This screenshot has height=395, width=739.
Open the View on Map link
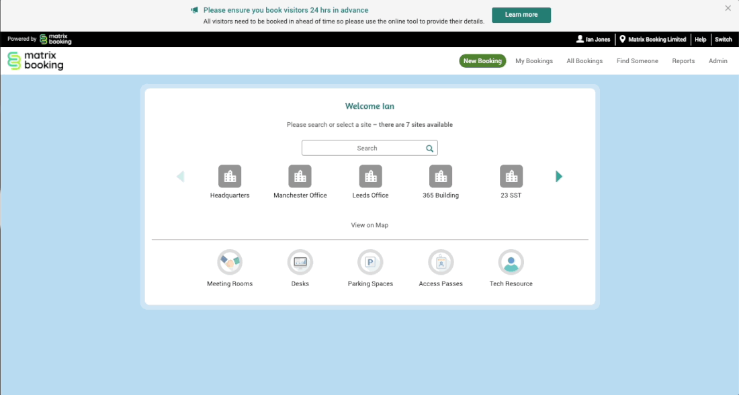[x=369, y=225]
